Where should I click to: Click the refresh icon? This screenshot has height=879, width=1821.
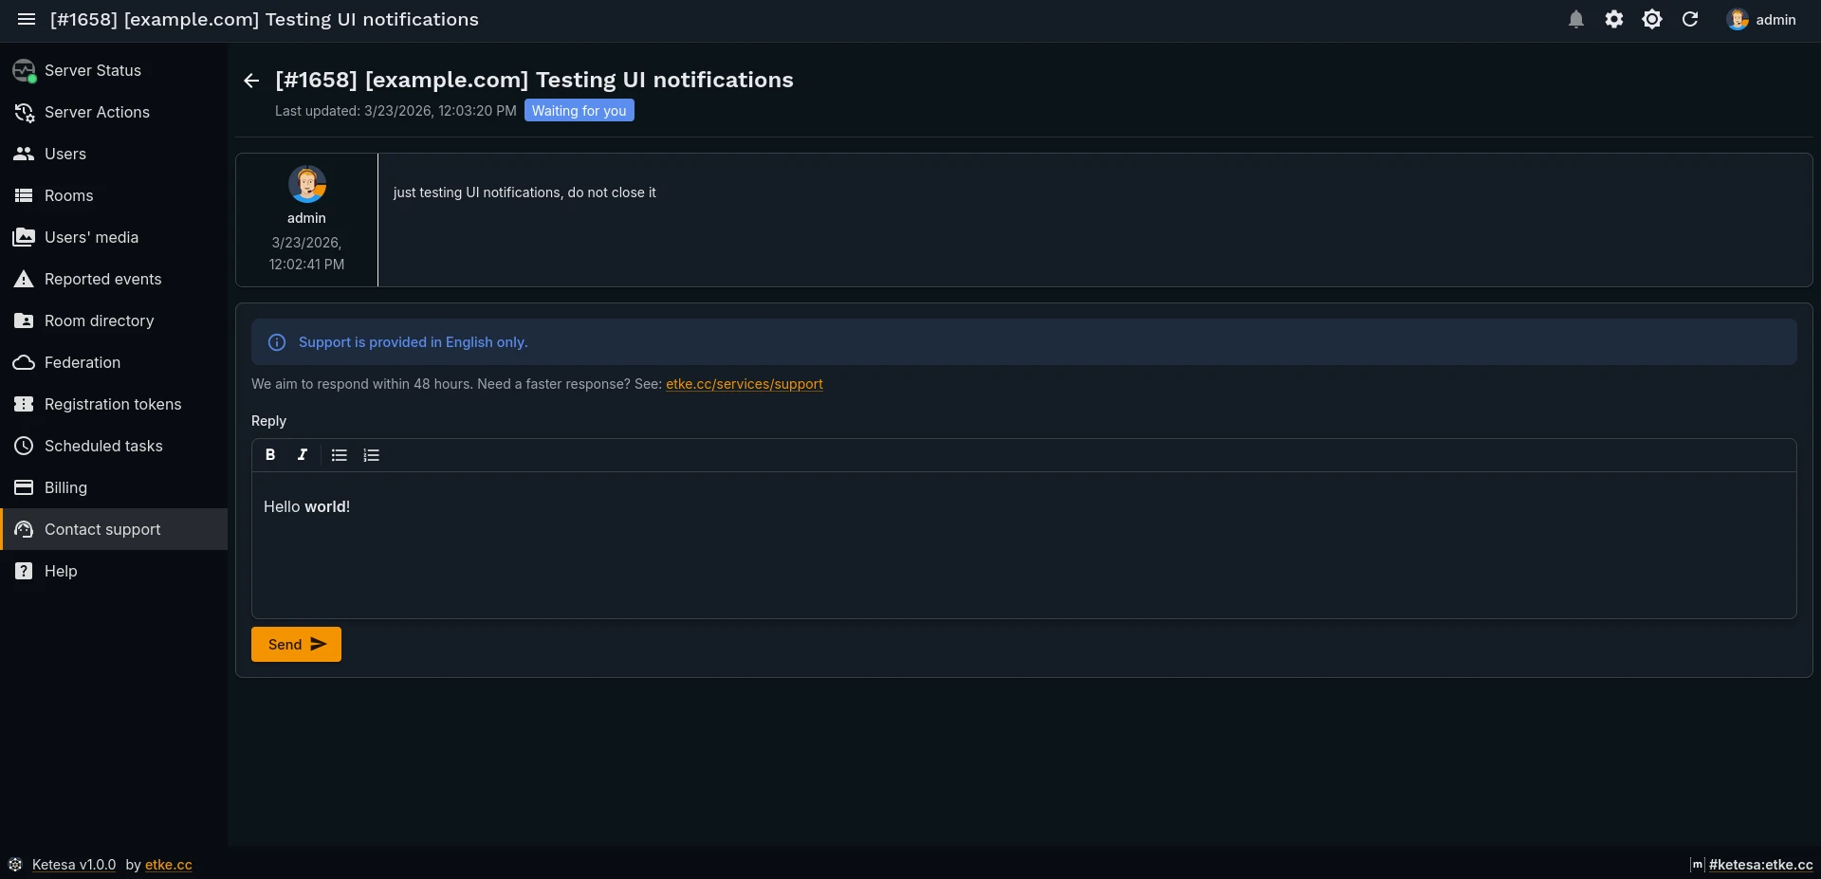pyautogui.click(x=1690, y=20)
